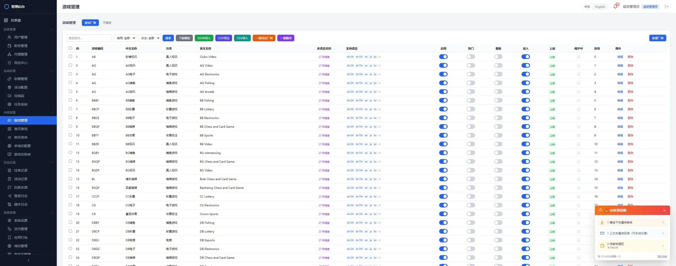The width and height of the screenshot is (676, 266).
Task: Toggle 热门 switch for AG Fishing
Action: point(471,83)
